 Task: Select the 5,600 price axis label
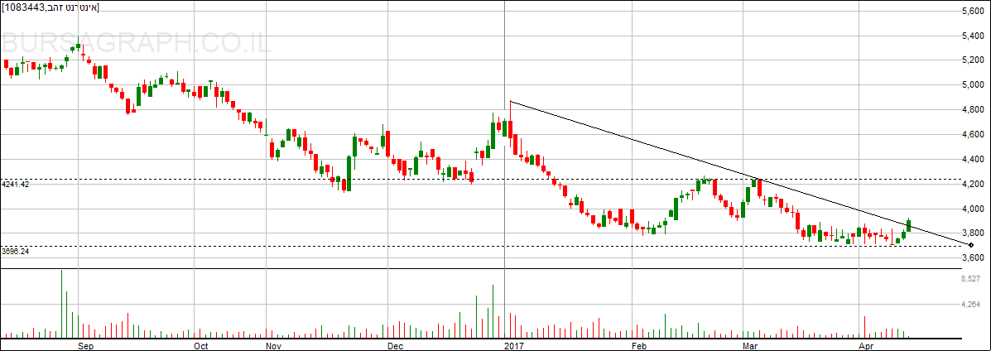click(x=974, y=12)
